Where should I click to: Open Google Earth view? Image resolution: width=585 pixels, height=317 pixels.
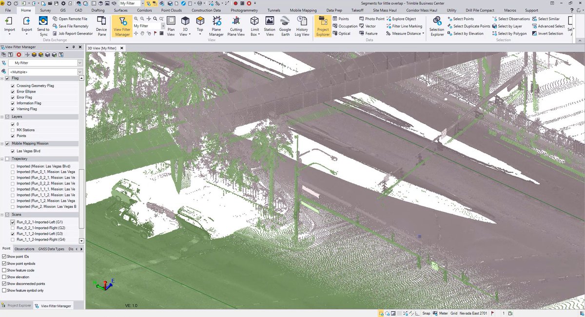click(x=285, y=26)
